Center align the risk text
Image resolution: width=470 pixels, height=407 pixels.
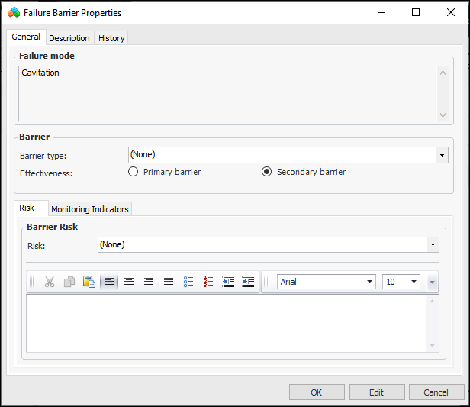[129, 282]
